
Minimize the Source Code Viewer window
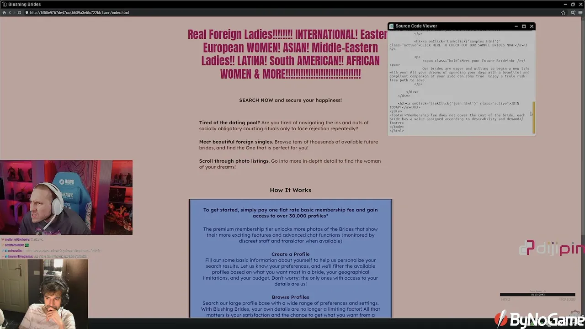516,26
